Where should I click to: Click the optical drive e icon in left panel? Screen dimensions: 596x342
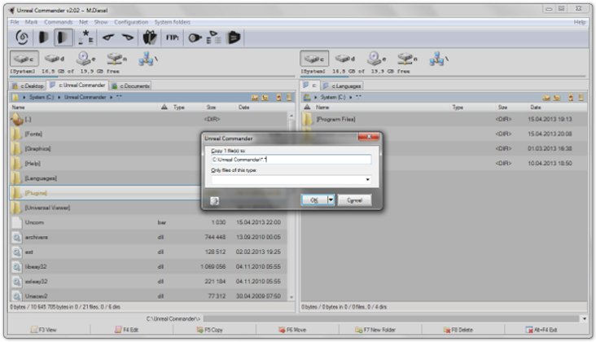point(85,59)
